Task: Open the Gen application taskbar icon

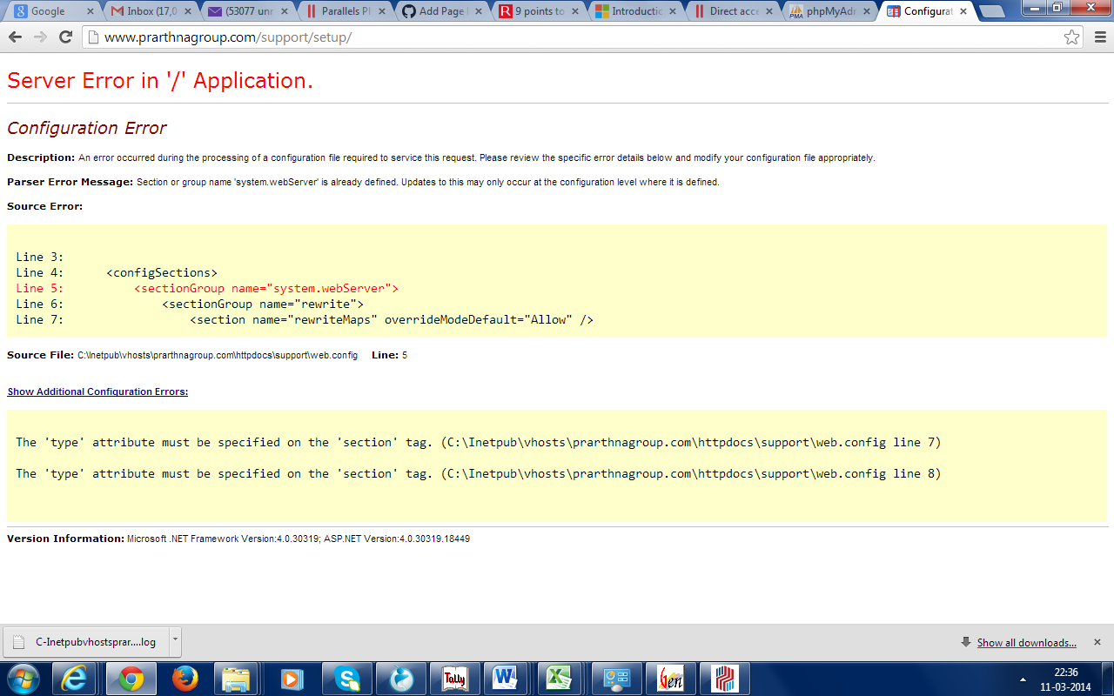Action: click(669, 679)
